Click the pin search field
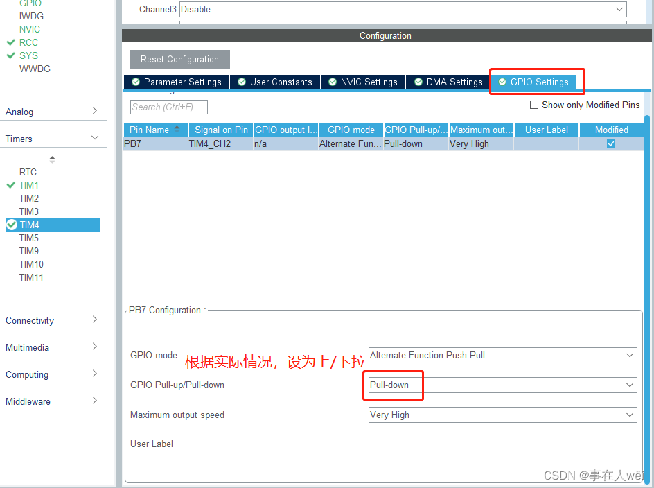Viewport: 654px width, 488px height. (x=169, y=107)
